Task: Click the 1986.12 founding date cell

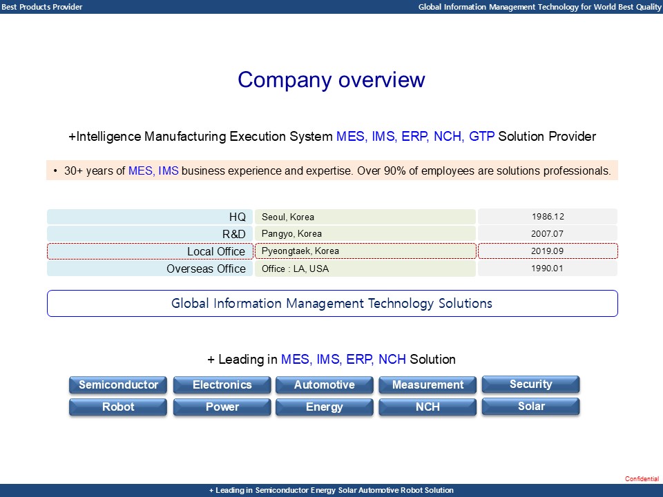Action: pos(548,216)
